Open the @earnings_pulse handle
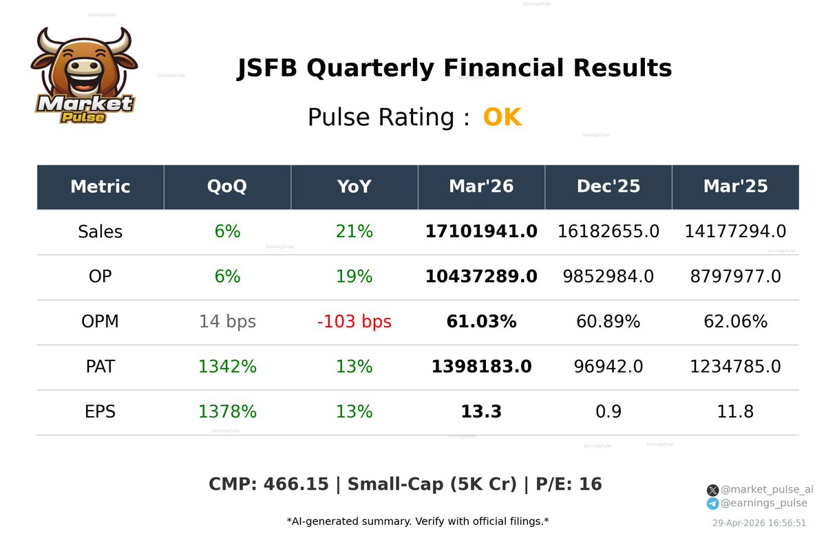 pyautogui.click(x=763, y=503)
